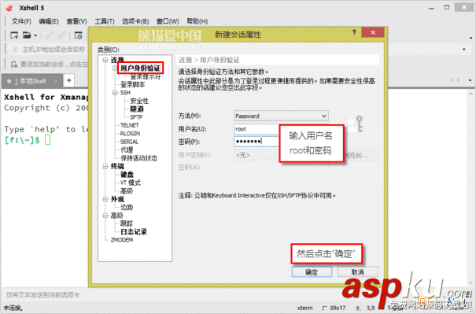Select ZMODEM in the category tree
This screenshot has height=314, width=476.
click(122, 240)
